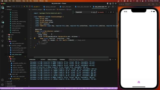The height and width of the screenshot is (90, 160).
Task: Click the Run/Debug icon in editor toolbar
Action: [x=109, y=7]
